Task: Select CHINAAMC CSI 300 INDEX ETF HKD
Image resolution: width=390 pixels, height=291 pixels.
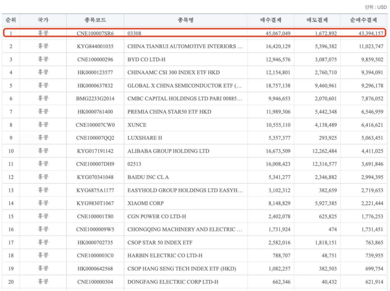Action: (174, 72)
